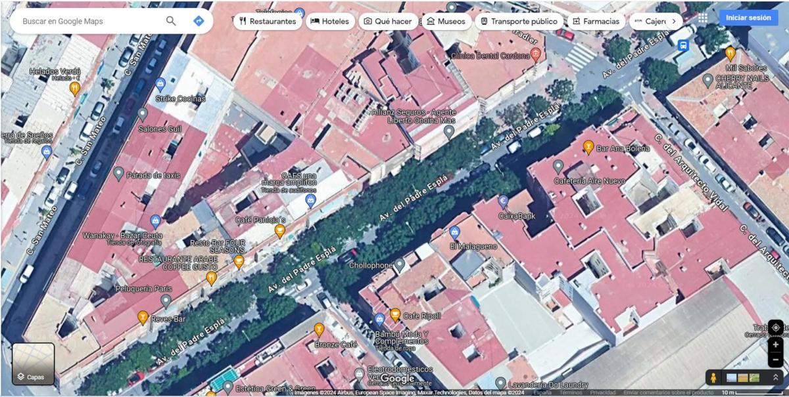Select the Bronze Café pin
This screenshot has width=789, height=397.
pos(319,330)
